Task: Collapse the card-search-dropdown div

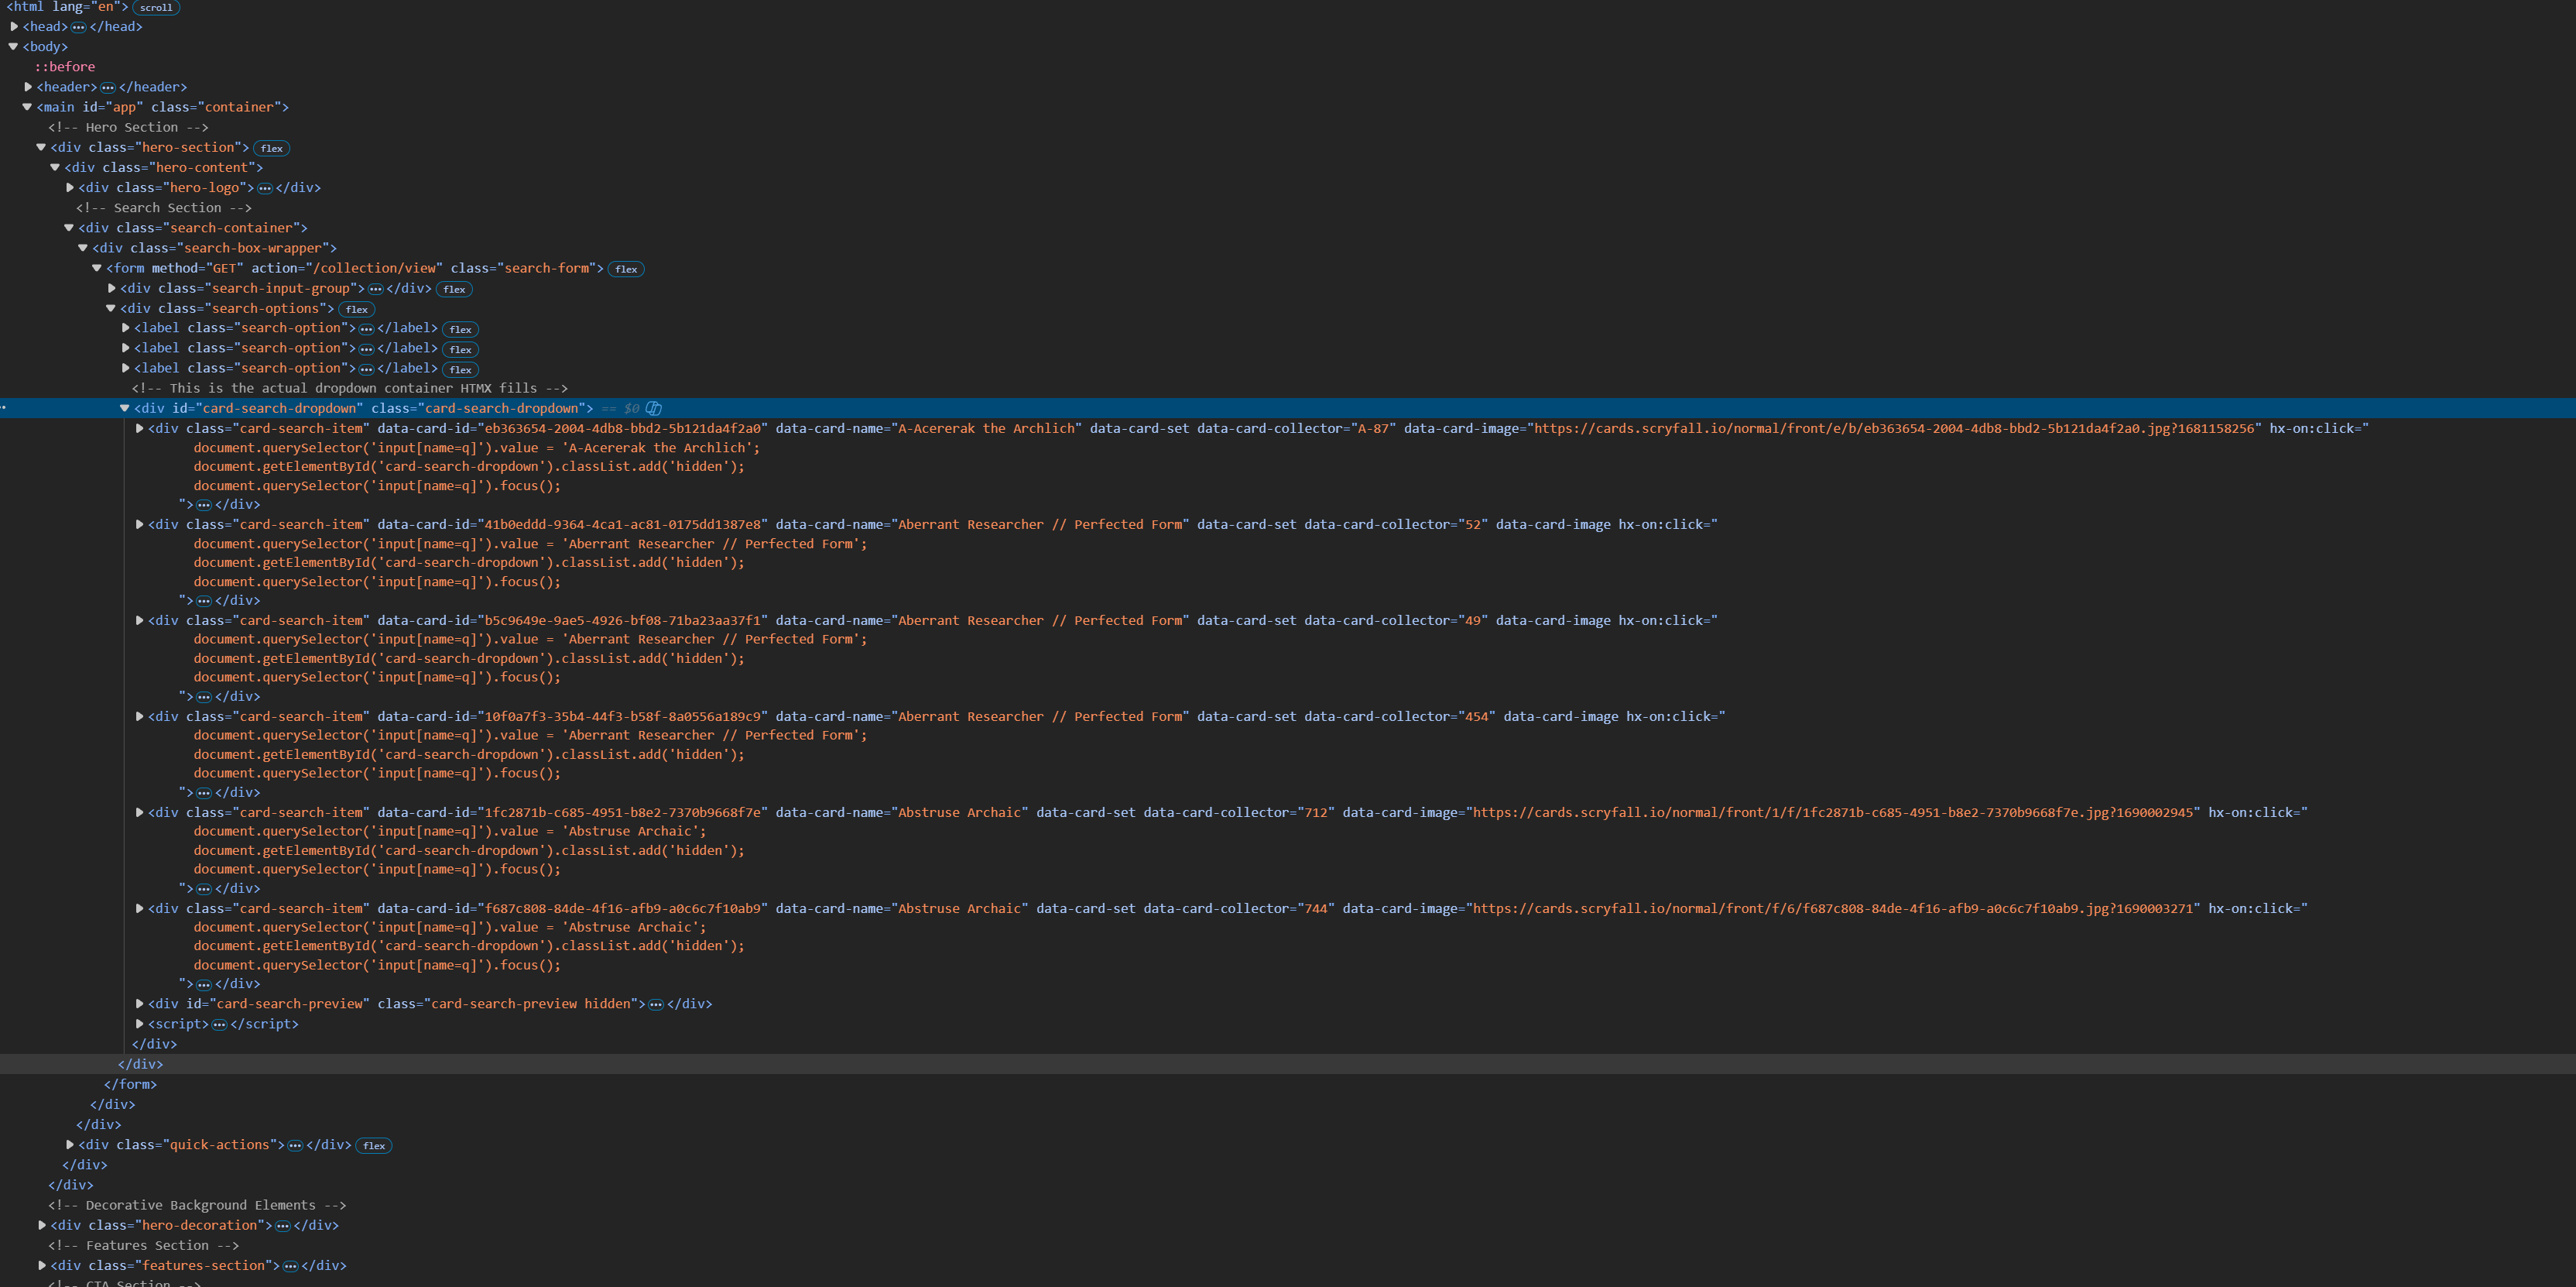Action: coord(125,408)
